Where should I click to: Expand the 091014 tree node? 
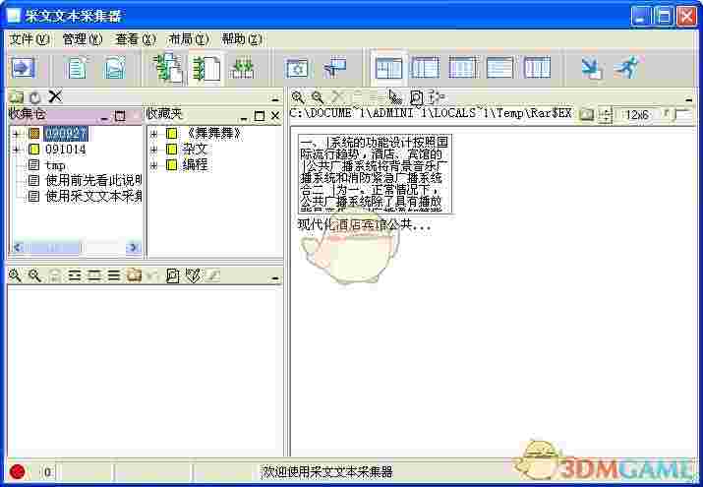17,150
